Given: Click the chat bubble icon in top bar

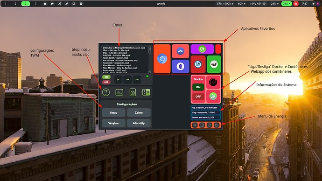Looking at the screenshot, I should tap(52, 4).
